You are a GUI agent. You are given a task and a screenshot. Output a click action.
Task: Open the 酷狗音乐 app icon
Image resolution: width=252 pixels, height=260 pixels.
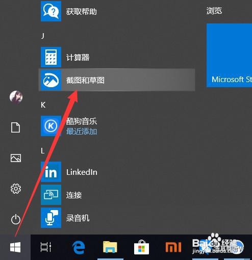(x=51, y=126)
